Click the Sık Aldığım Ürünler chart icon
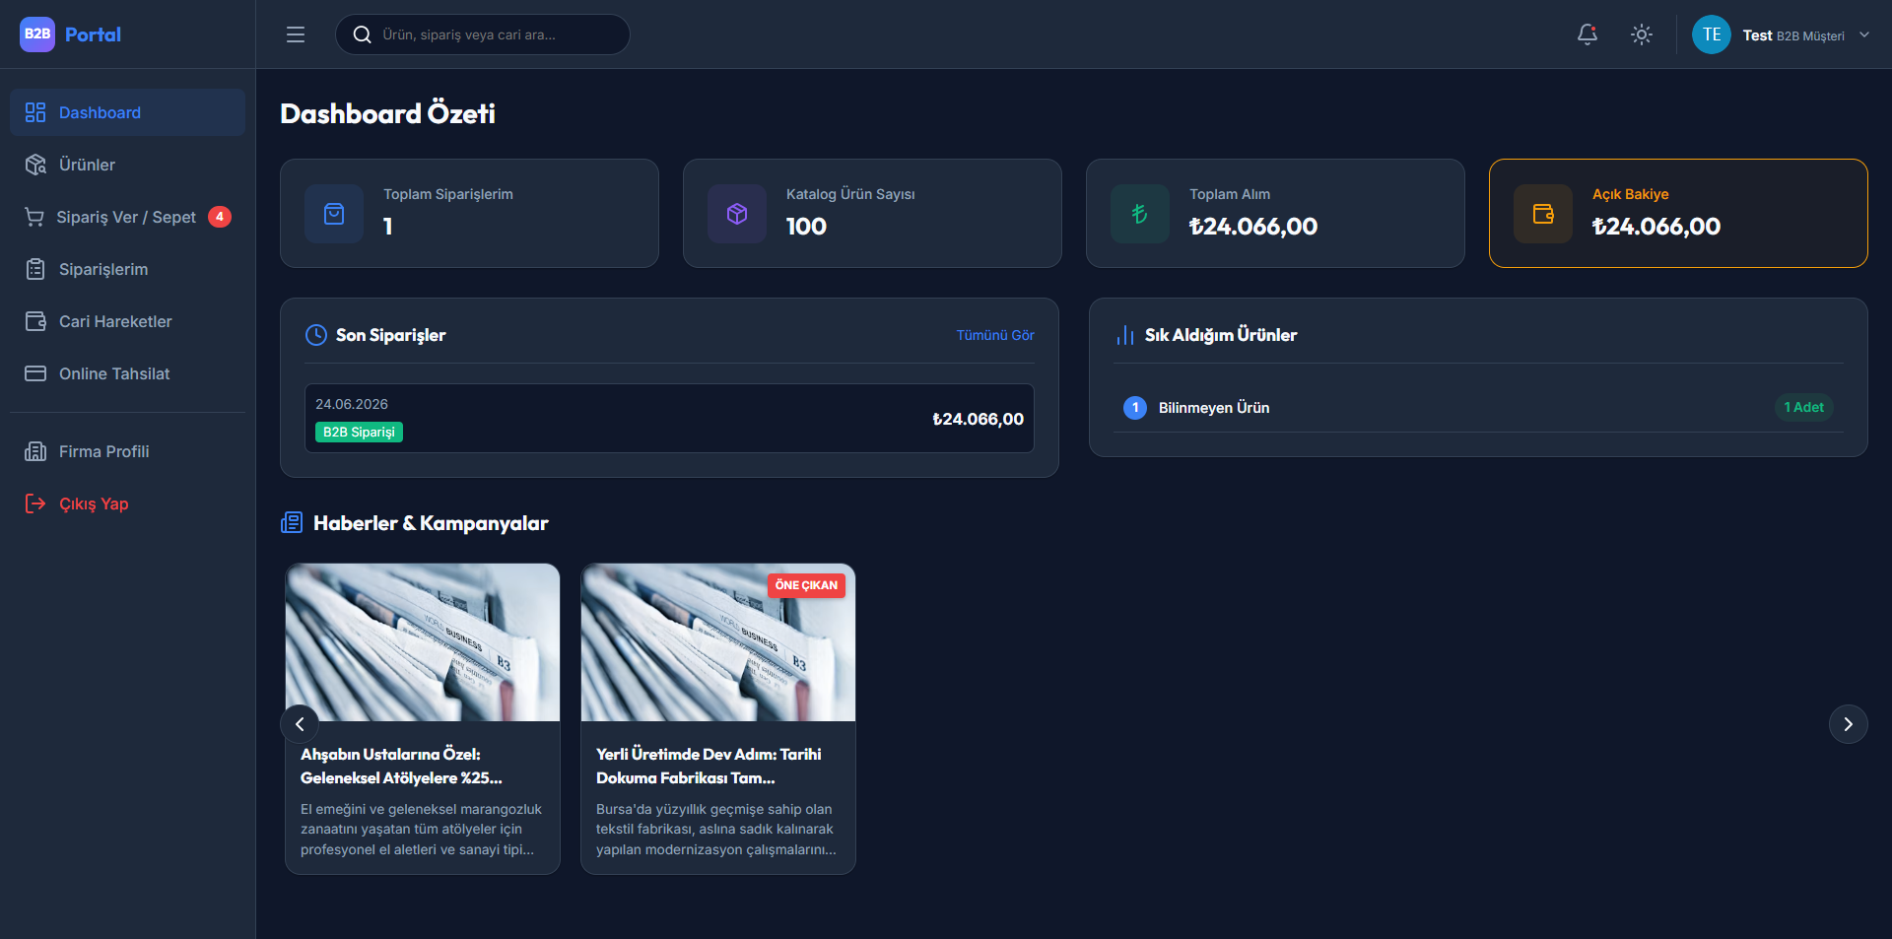 [1124, 335]
